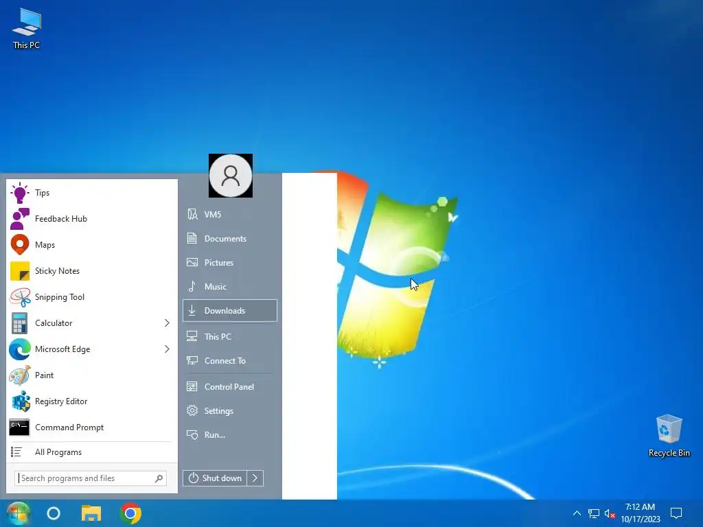Launch Google Chrome from the taskbar
The height and width of the screenshot is (527, 703).
tap(130, 513)
